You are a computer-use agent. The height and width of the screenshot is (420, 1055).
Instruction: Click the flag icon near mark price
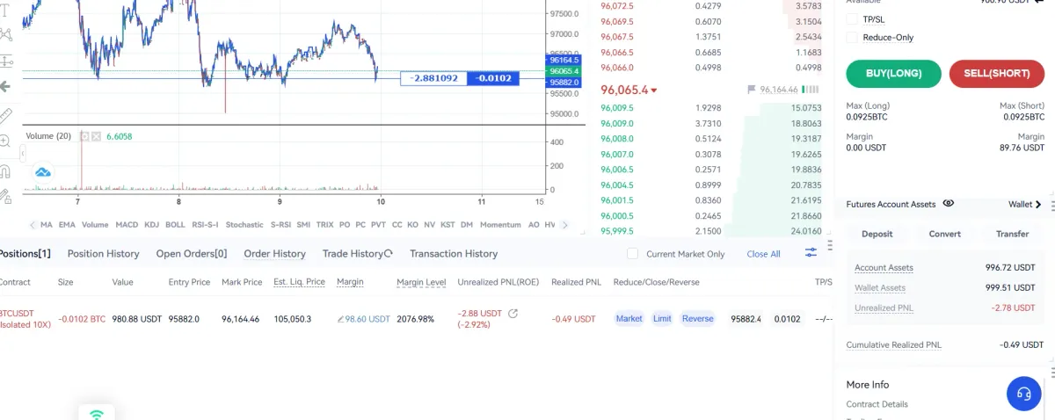(x=752, y=89)
